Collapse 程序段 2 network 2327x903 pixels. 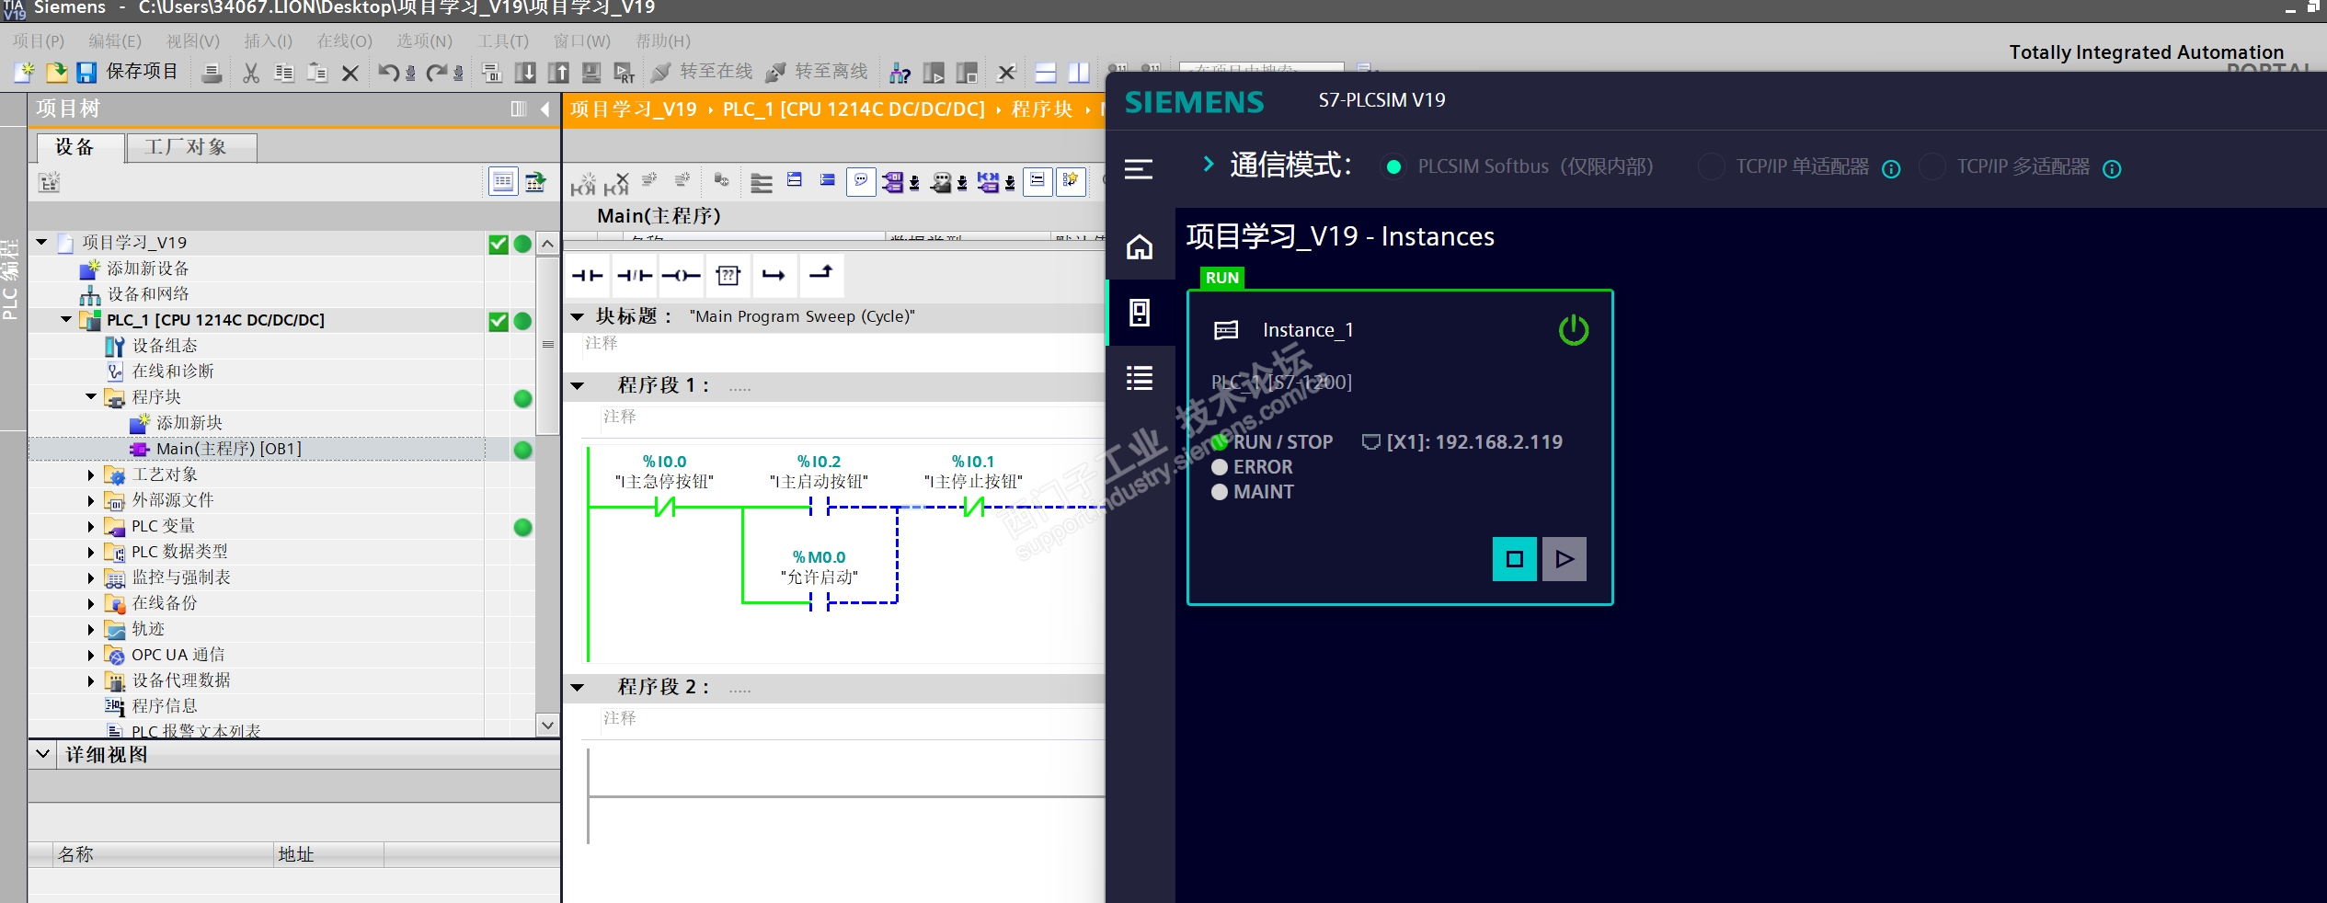point(578,687)
